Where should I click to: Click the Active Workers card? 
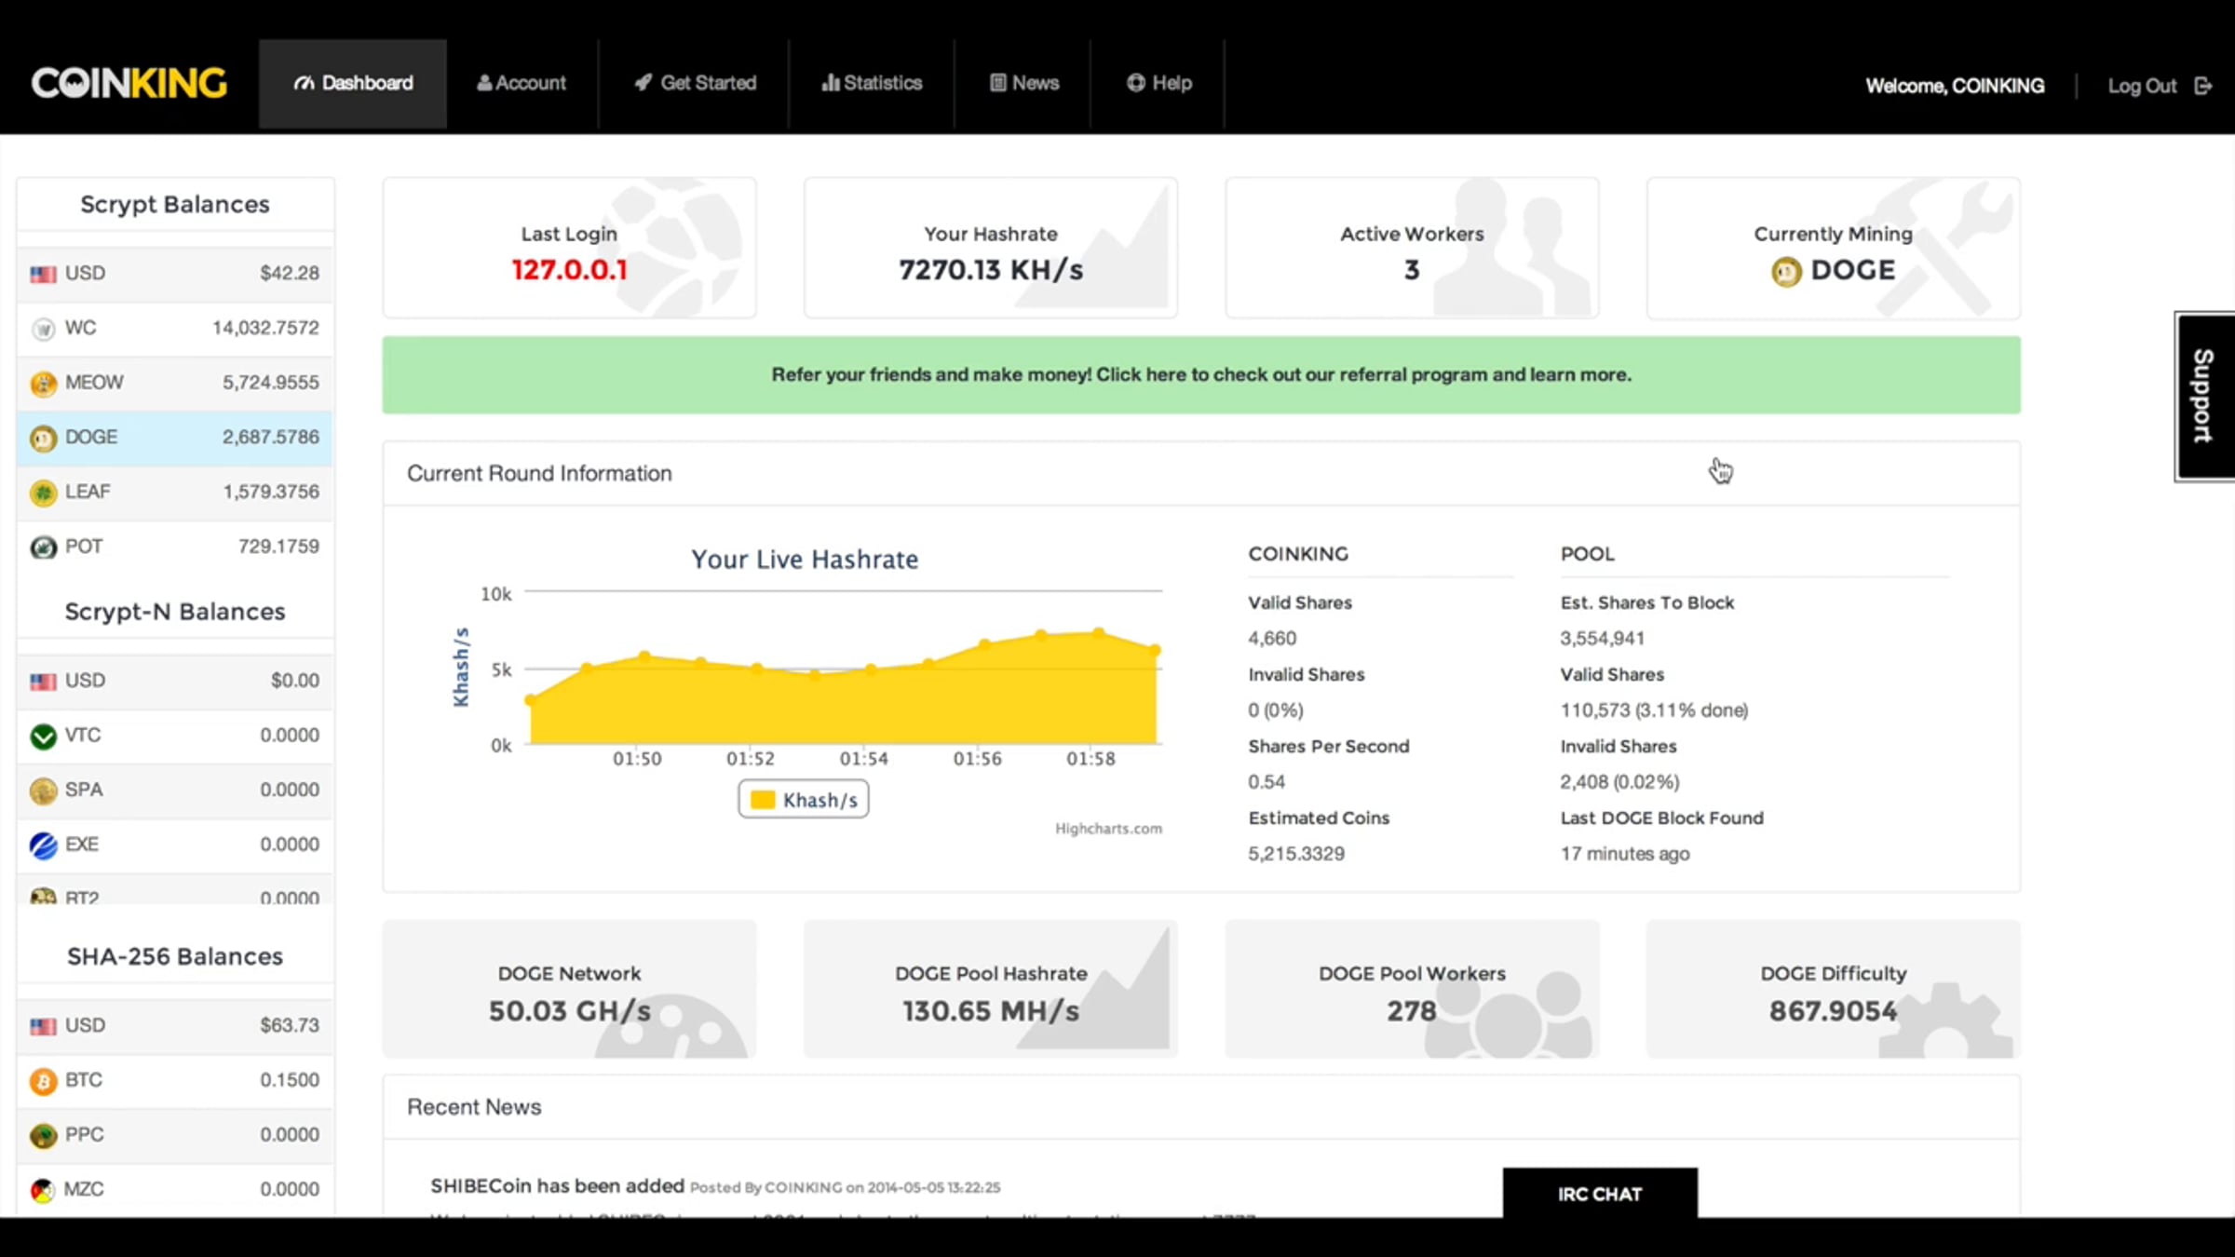tap(1412, 248)
